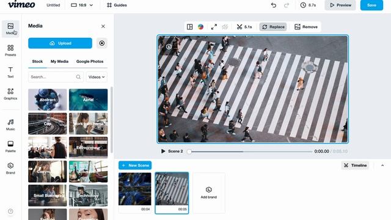Switch to the Google Photos tab
This screenshot has width=391, height=220.
pyautogui.click(x=90, y=61)
